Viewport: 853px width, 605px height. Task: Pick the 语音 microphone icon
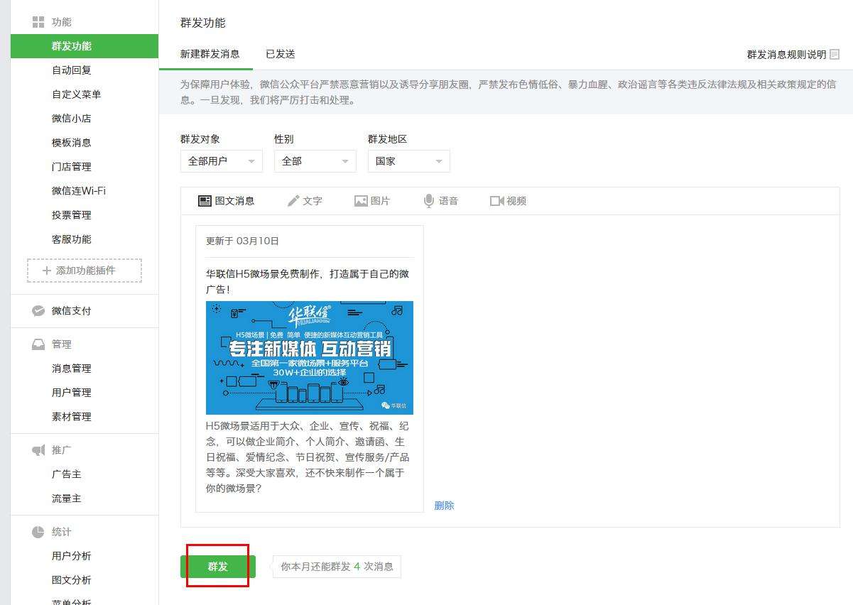click(429, 201)
